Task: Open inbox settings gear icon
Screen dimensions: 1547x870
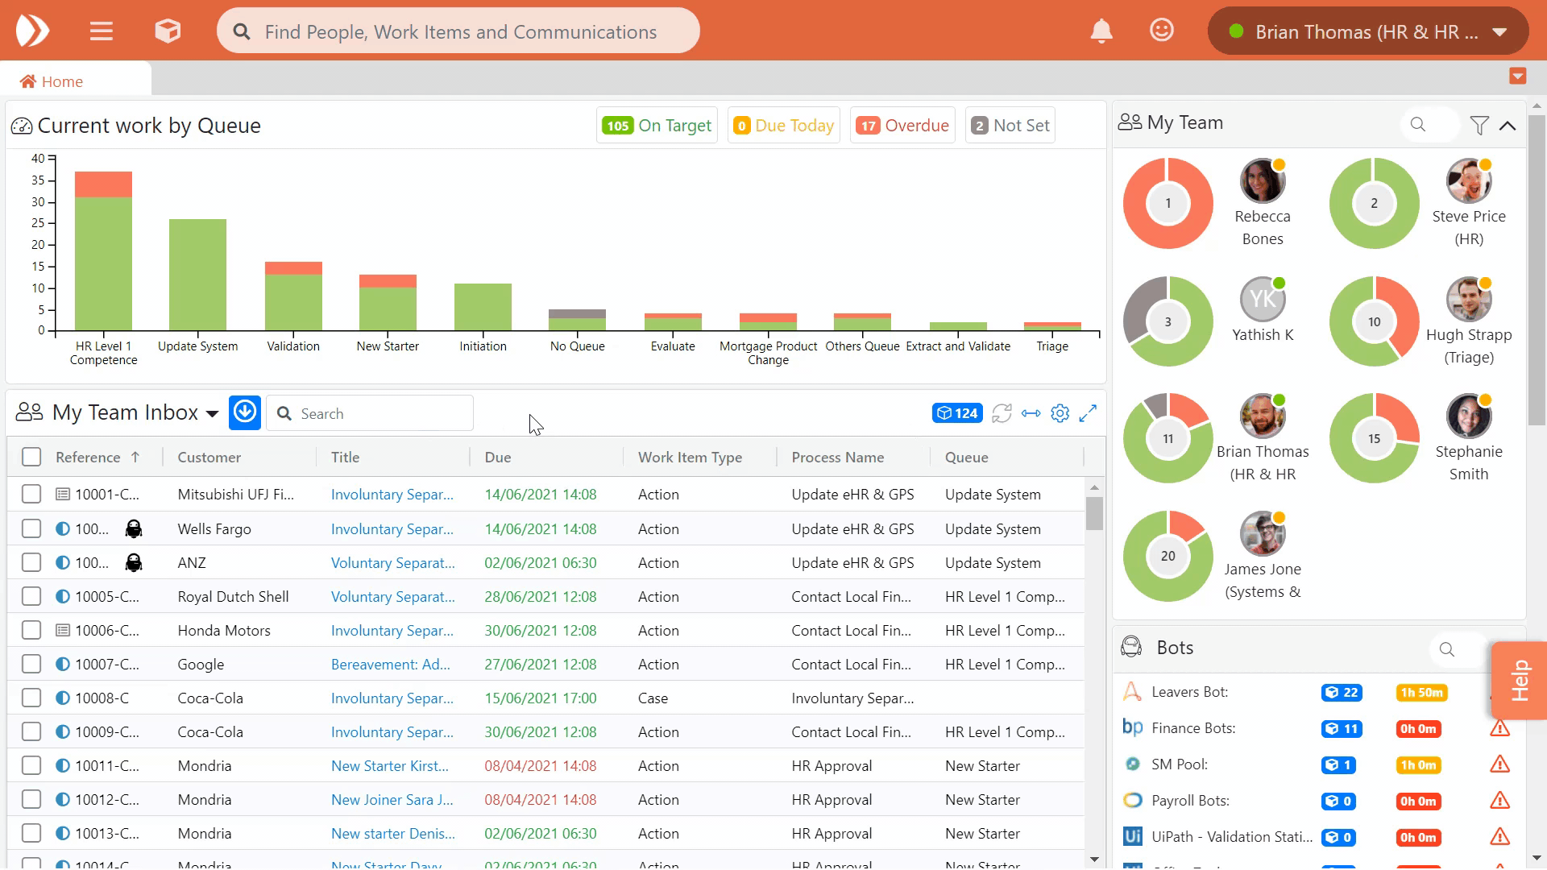Action: [x=1060, y=413]
